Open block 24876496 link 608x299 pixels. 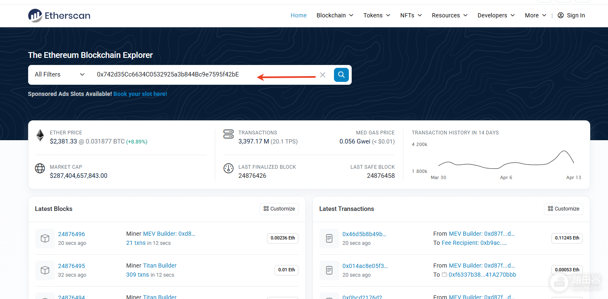point(72,234)
